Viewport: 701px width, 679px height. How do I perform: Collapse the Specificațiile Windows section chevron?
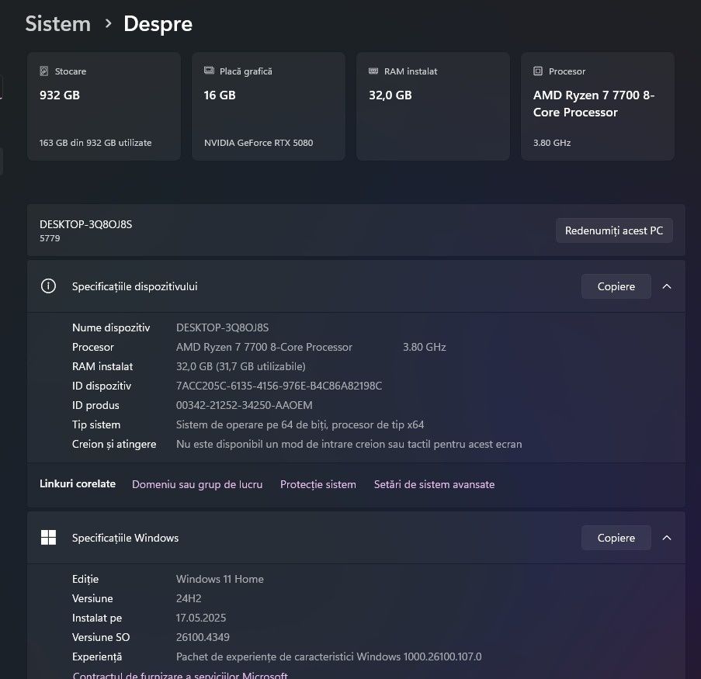[x=667, y=538]
